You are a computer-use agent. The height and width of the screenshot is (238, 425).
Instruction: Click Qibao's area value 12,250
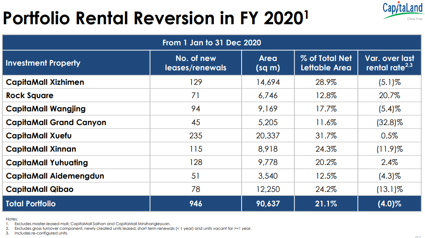click(268, 189)
